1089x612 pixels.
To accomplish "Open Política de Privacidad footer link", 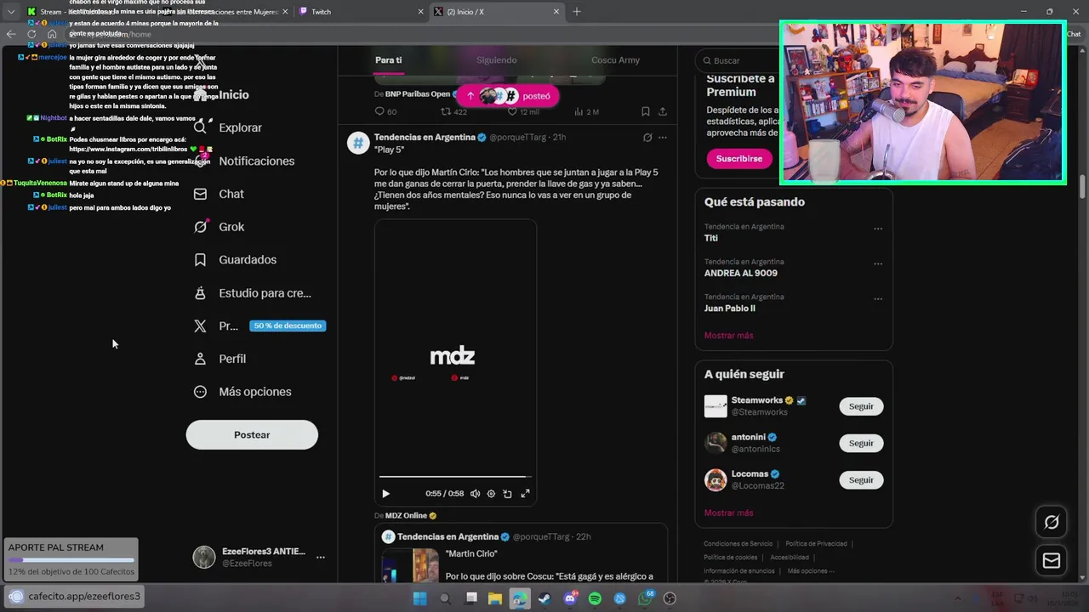I will [x=816, y=544].
